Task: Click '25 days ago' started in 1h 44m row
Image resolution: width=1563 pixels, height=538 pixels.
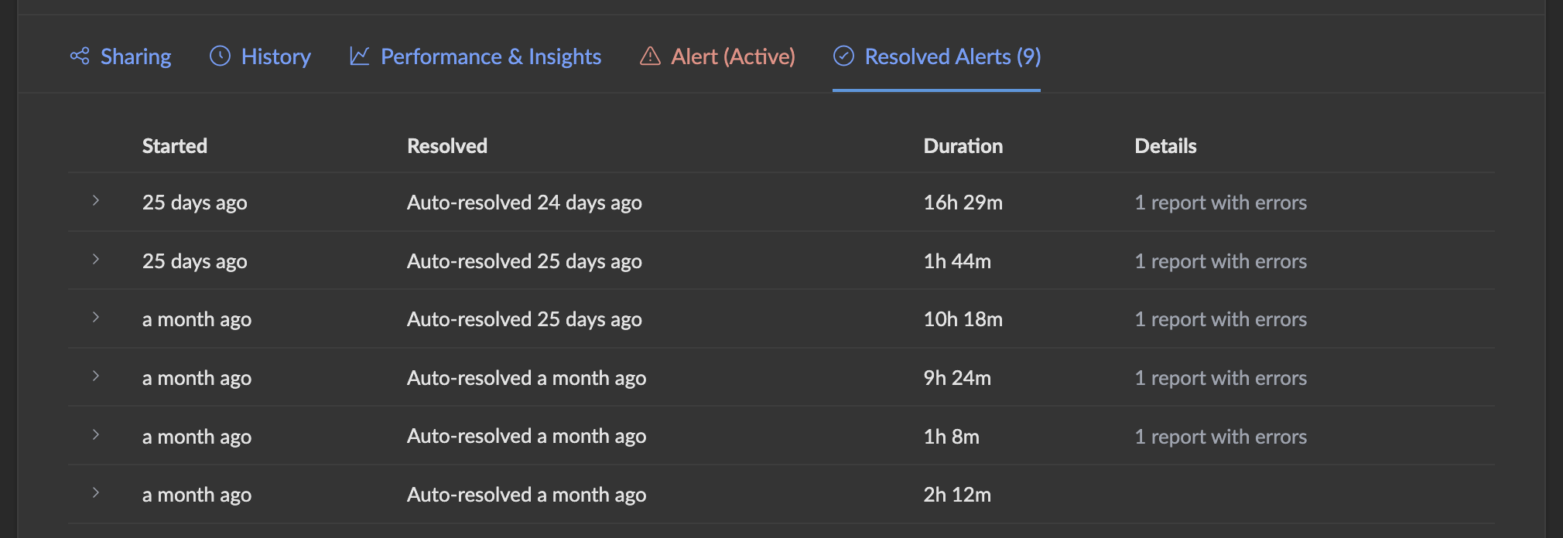Action: (195, 261)
